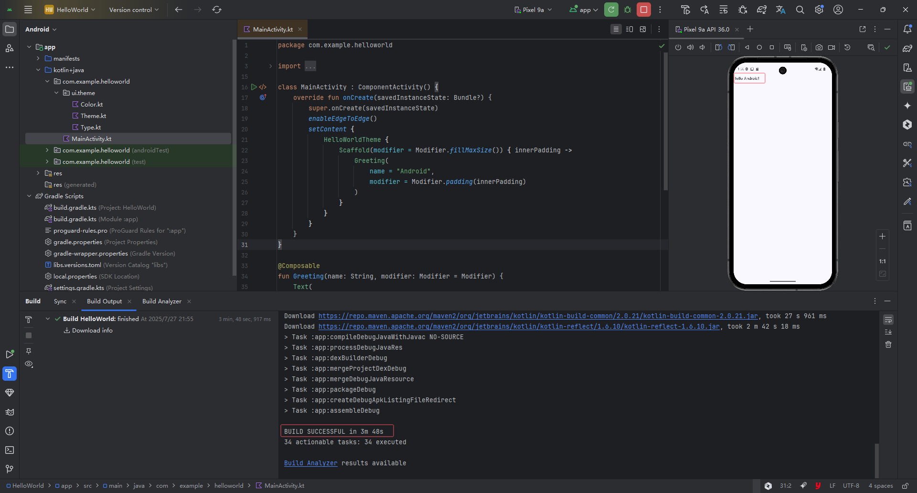
Task: Open Notifications bell panel
Action: (x=907, y=29)
